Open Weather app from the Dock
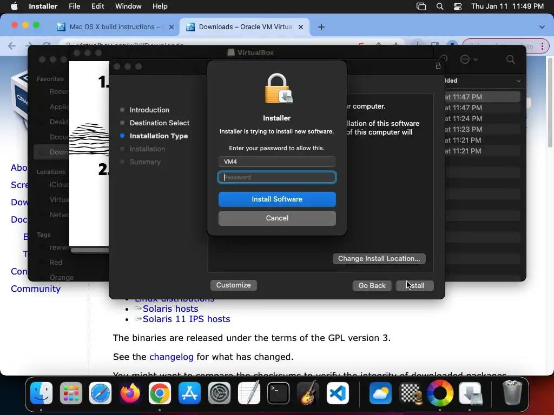Screen dimensions: 554x415 click(x=380, y=393)
